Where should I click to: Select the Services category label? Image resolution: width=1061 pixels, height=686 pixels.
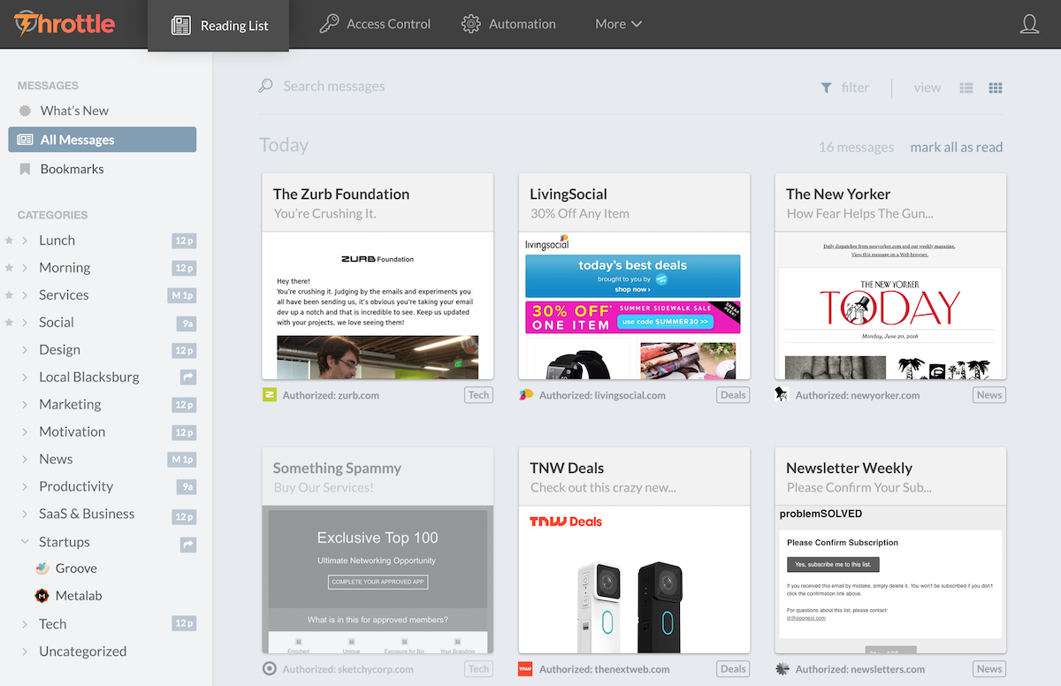[x=64, y=295]
